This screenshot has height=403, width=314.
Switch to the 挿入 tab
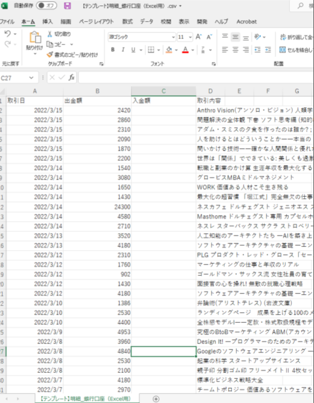(48, 22)
